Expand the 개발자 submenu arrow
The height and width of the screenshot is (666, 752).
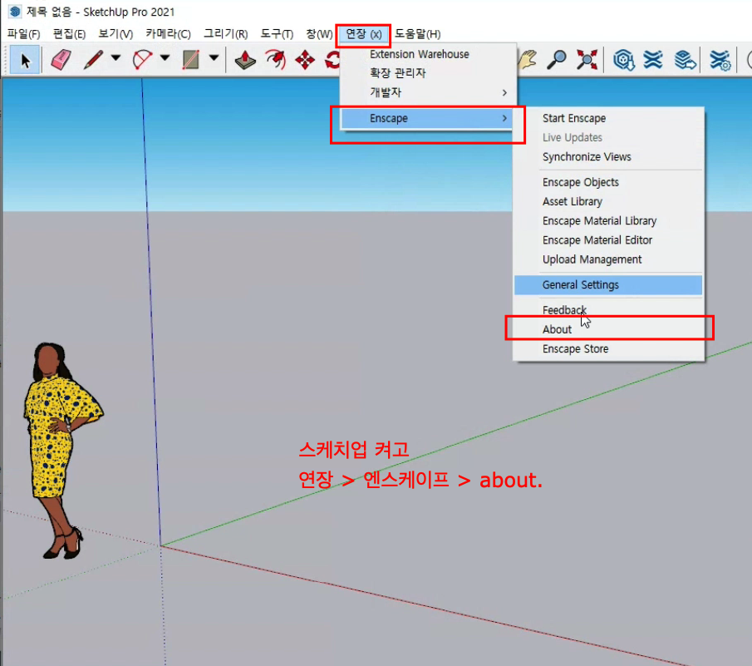[504, 92]
